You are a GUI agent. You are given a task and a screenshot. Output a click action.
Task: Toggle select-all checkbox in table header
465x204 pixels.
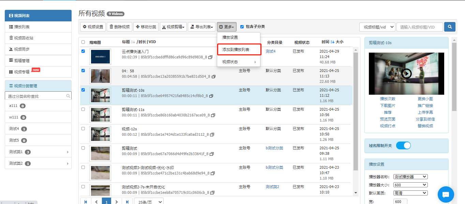coord(83,42)
